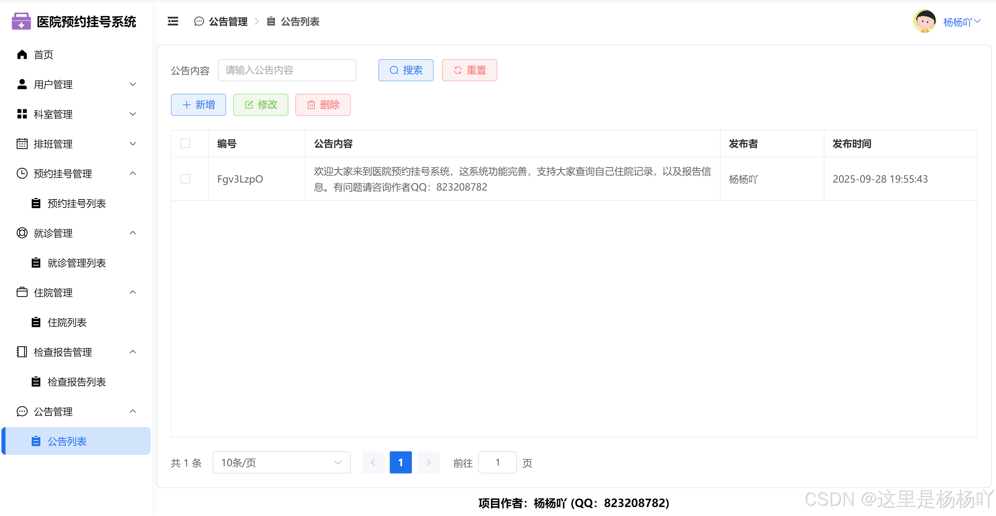Click the notebook icon for 检查报告管理
The width and height of the screenshot is (996, 516).
(22, 352)
